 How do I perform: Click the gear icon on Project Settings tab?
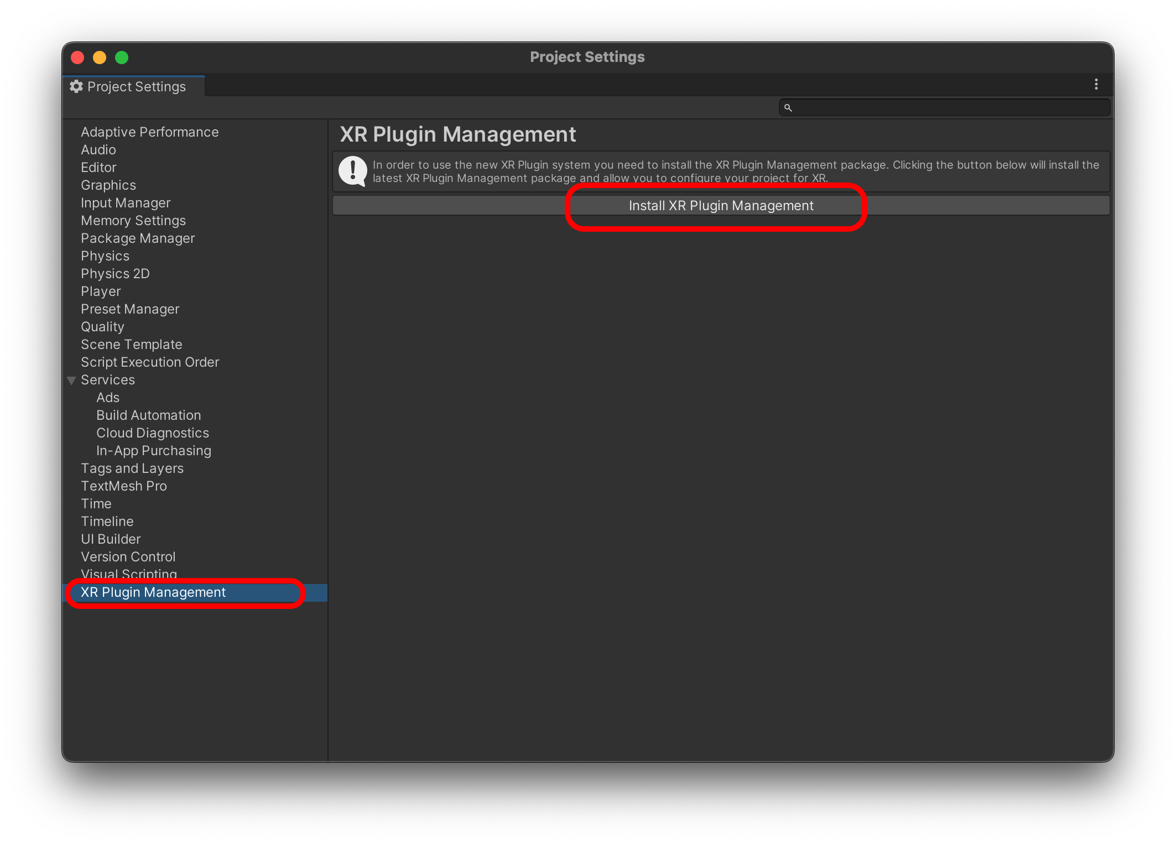[76, 87]
